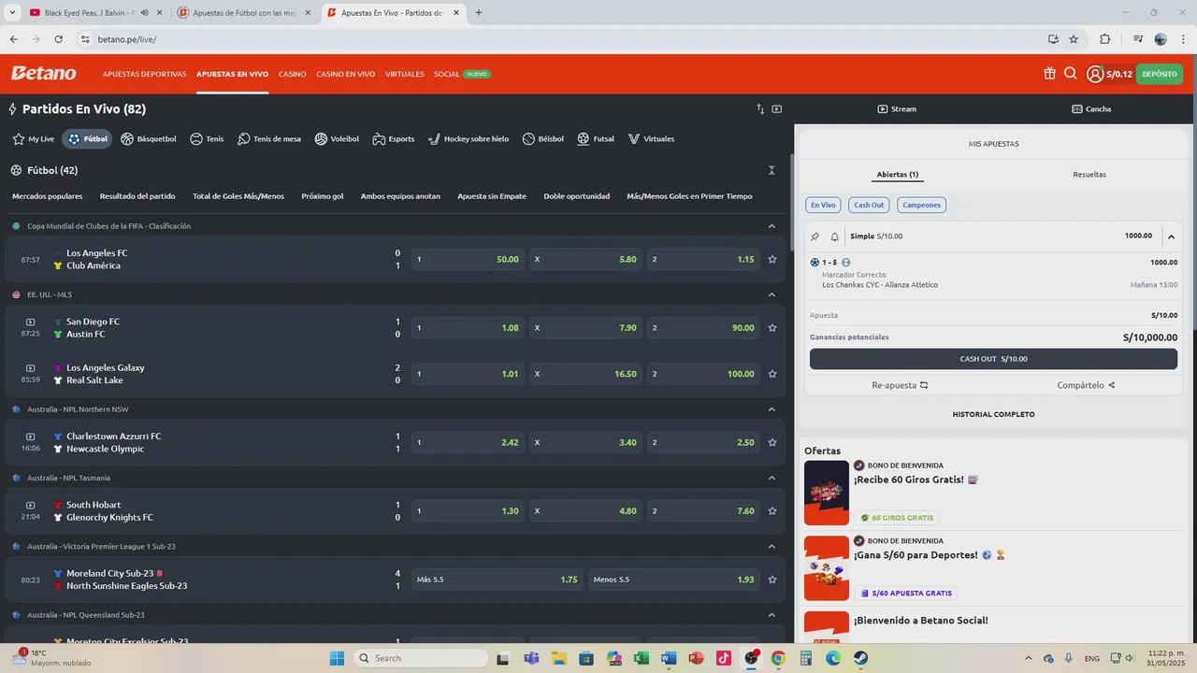Open the gift promotions icon
1197x673 pixels.
(1050, 74)
